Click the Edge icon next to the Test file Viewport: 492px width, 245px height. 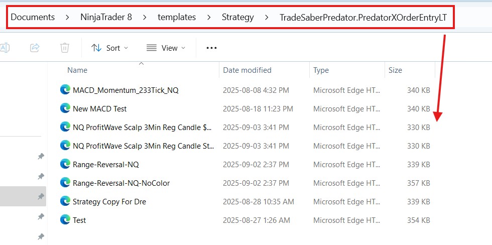tap(65, 220)
